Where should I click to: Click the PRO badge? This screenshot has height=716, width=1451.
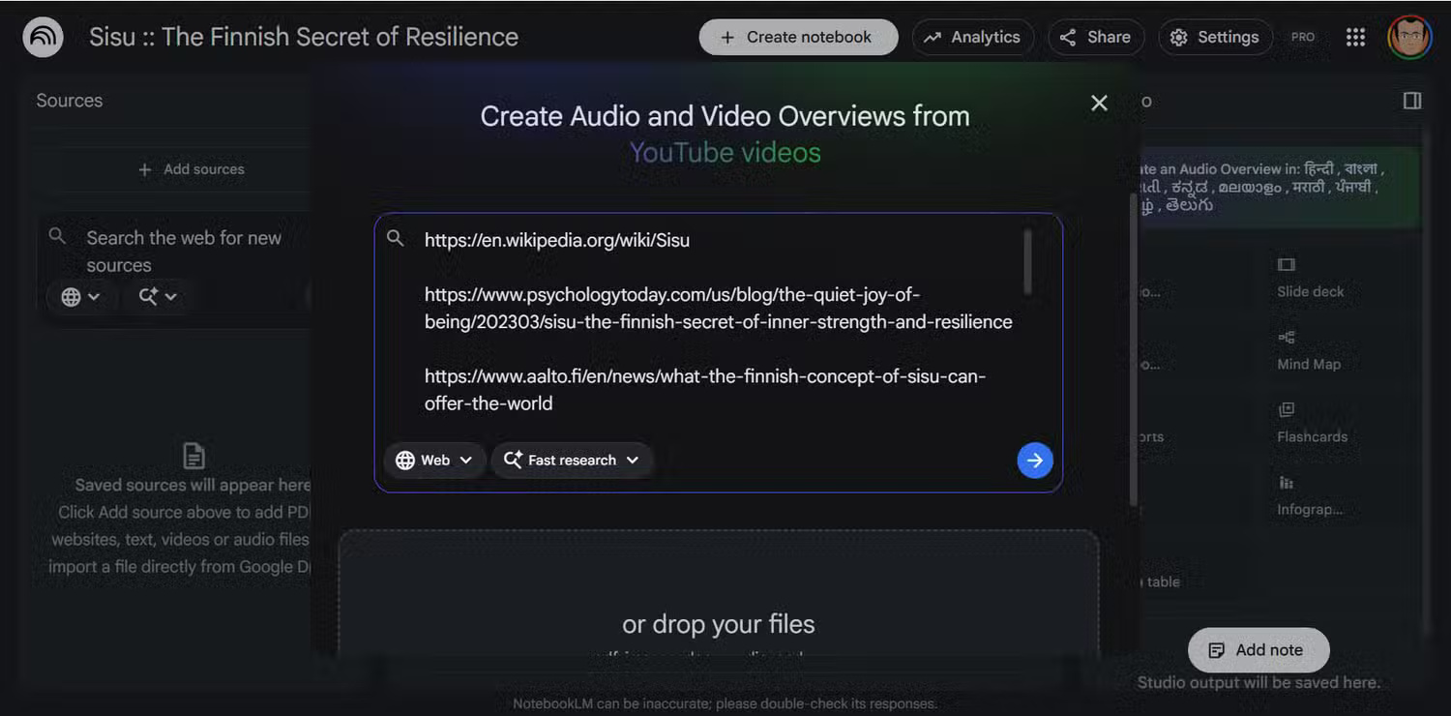coord(1303,37)
